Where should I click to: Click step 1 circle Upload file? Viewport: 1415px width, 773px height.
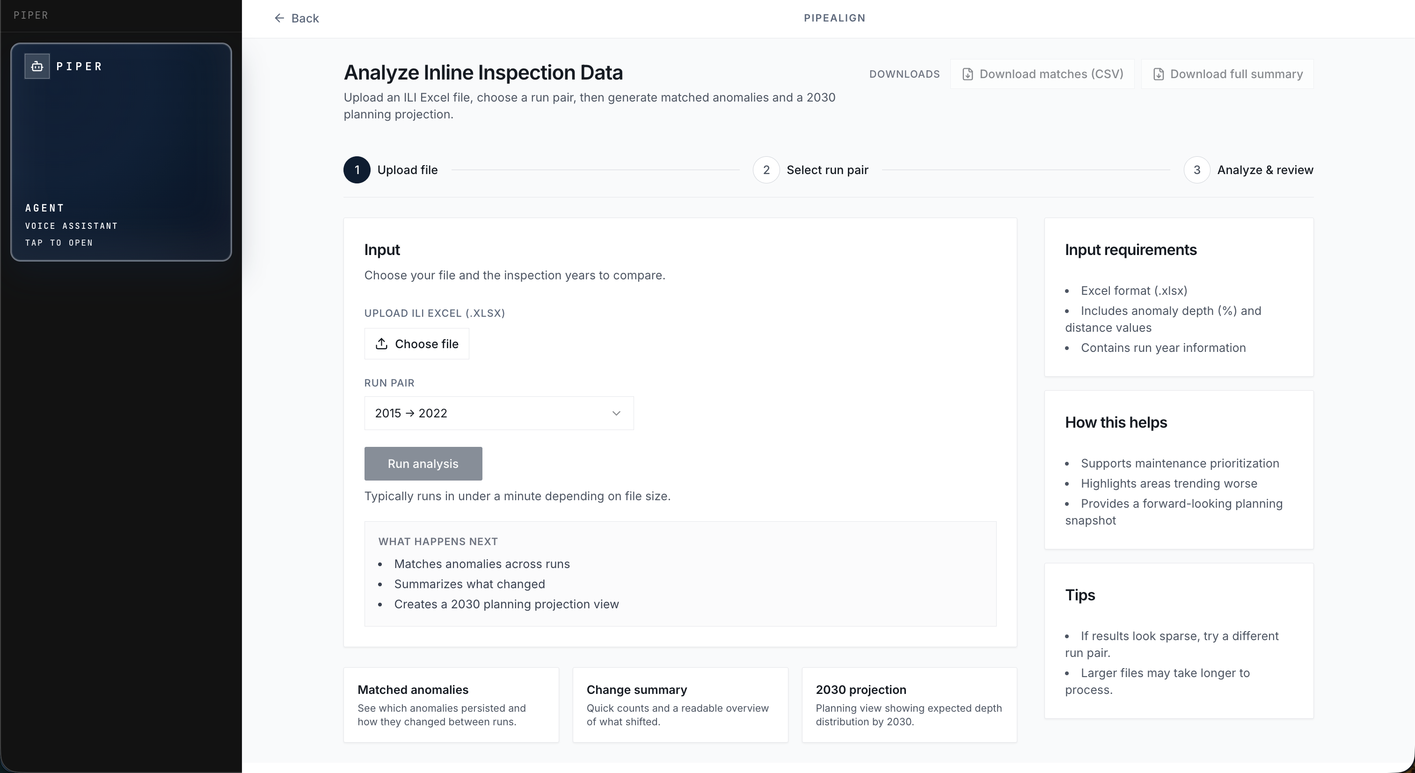[x=357, y=170]
